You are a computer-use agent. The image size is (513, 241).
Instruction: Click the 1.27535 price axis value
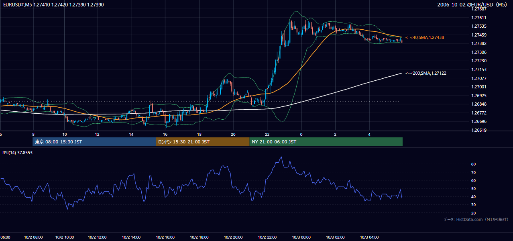[478, 26]
